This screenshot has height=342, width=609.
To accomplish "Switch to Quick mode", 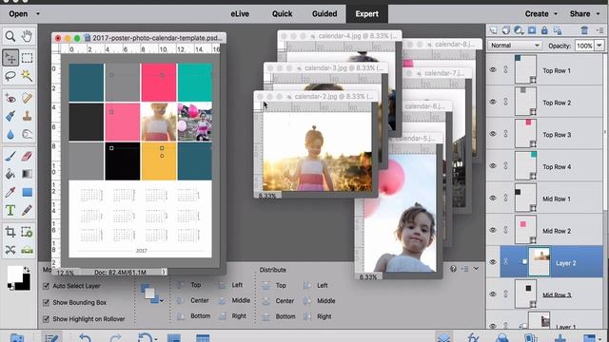I will pyautogui.click(x=282, y=14).
